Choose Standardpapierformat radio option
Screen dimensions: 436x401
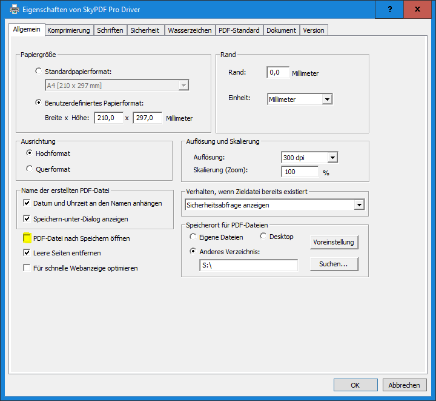pos(38,72)
